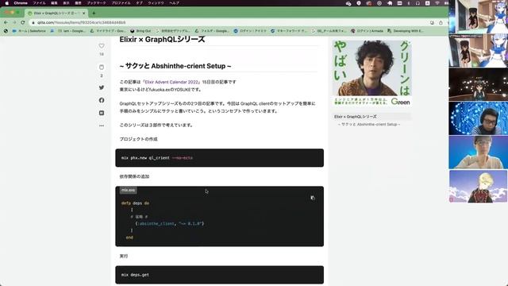Viewport: 508px width, 286px height.
Task: Share via the Hatena bookmark icon
Action: click(x=102, y=113)
